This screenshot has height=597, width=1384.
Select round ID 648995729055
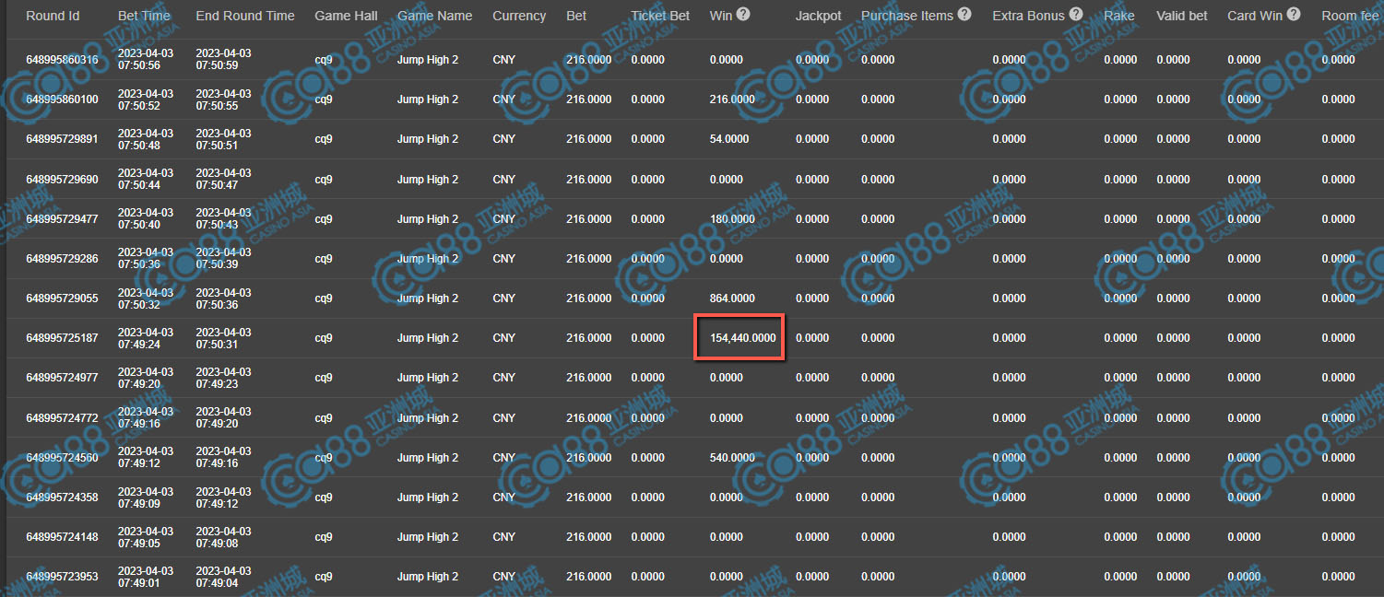62,298
